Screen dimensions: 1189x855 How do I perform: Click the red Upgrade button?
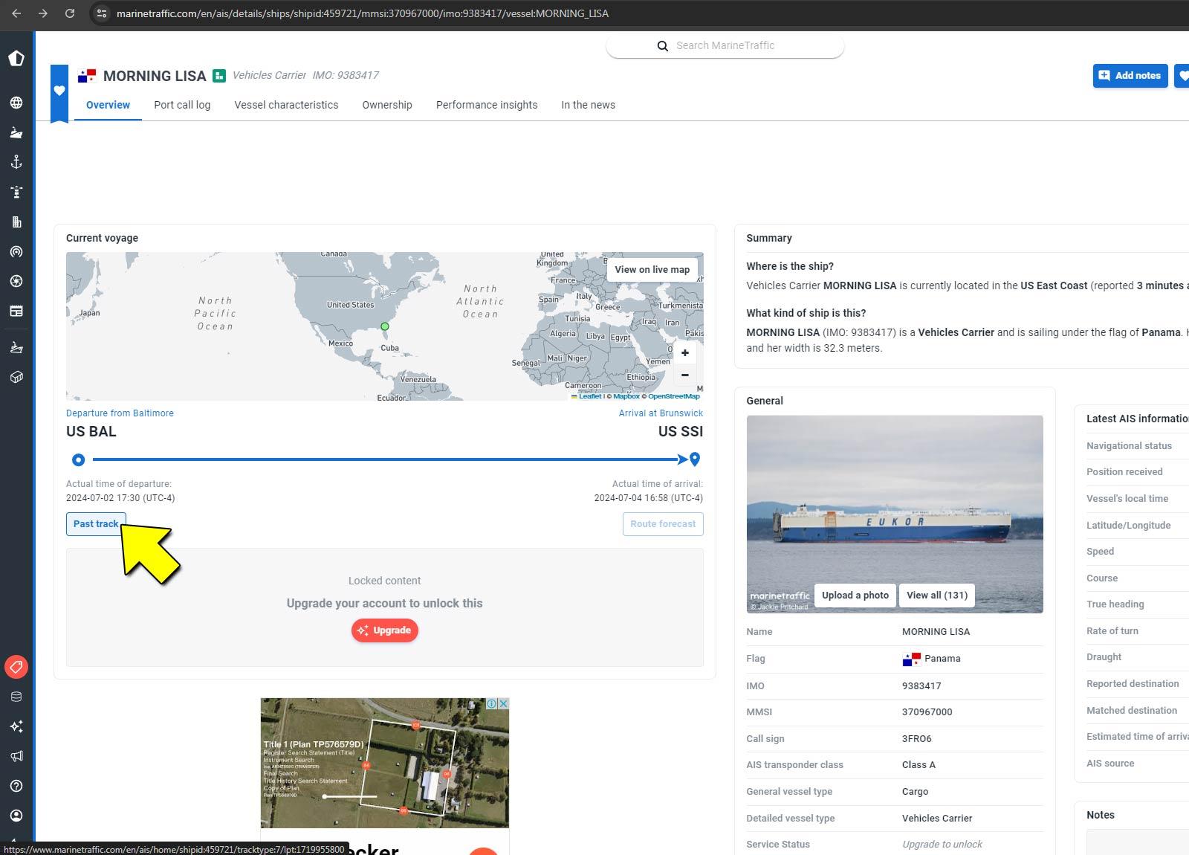385,630
